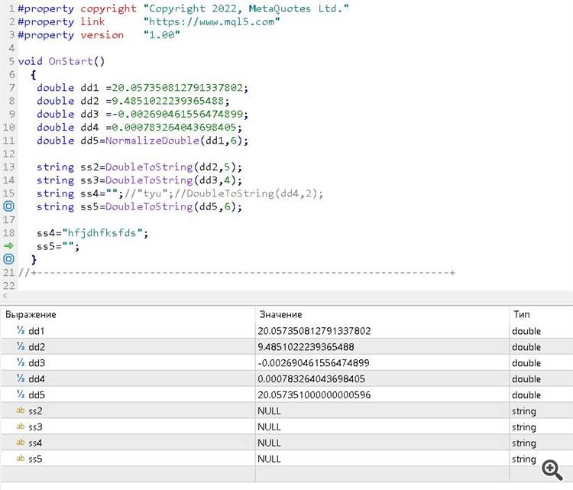Click the "https://www.mql5.com" string on line 2

pyautogui.click(x=212, y=21)
